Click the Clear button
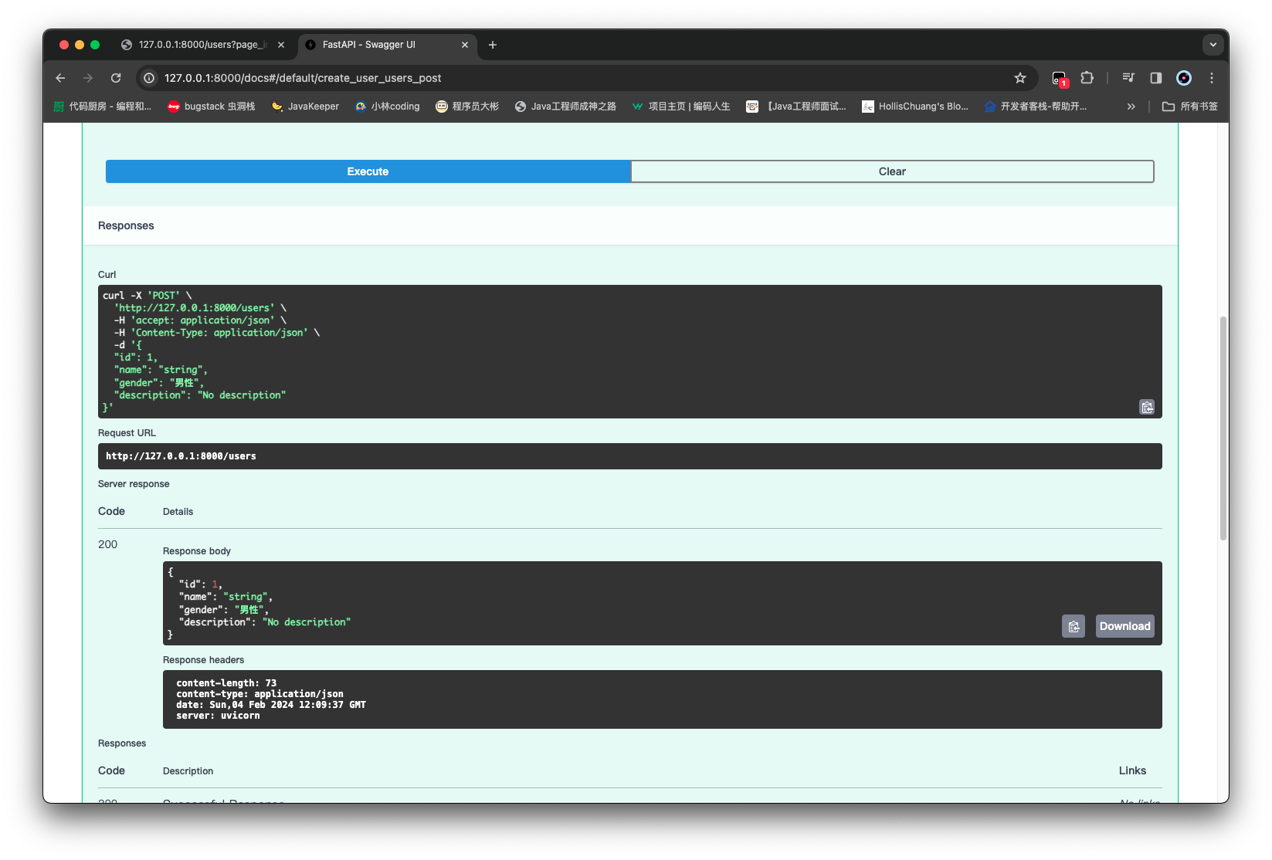The image size is (1272, 860). pos(892,171)
